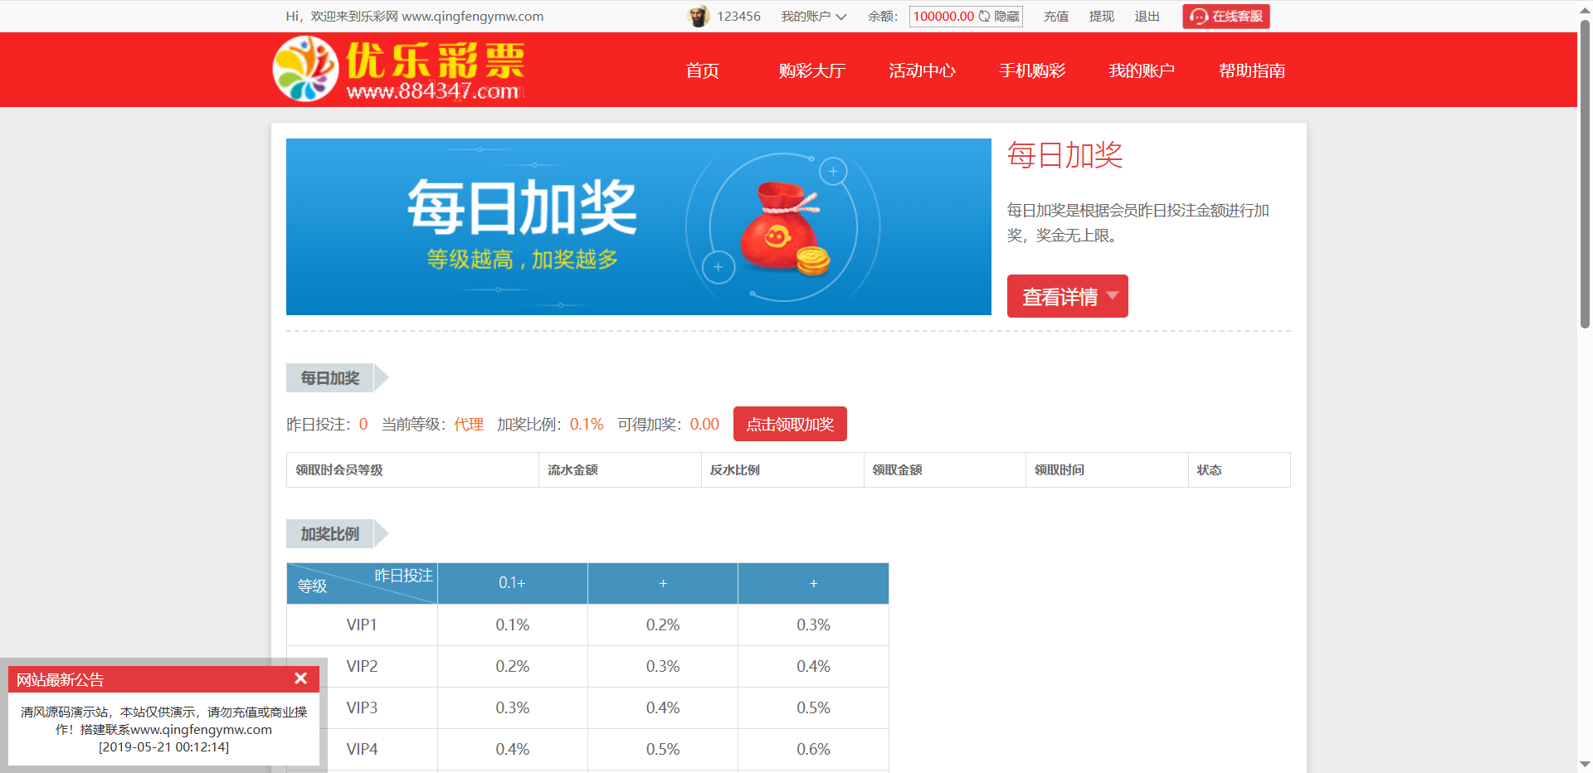The width and height of the screenshot is (1593, 773).
Task: Open 活动中心 from the navigation menu
Action: coord(922,70)
